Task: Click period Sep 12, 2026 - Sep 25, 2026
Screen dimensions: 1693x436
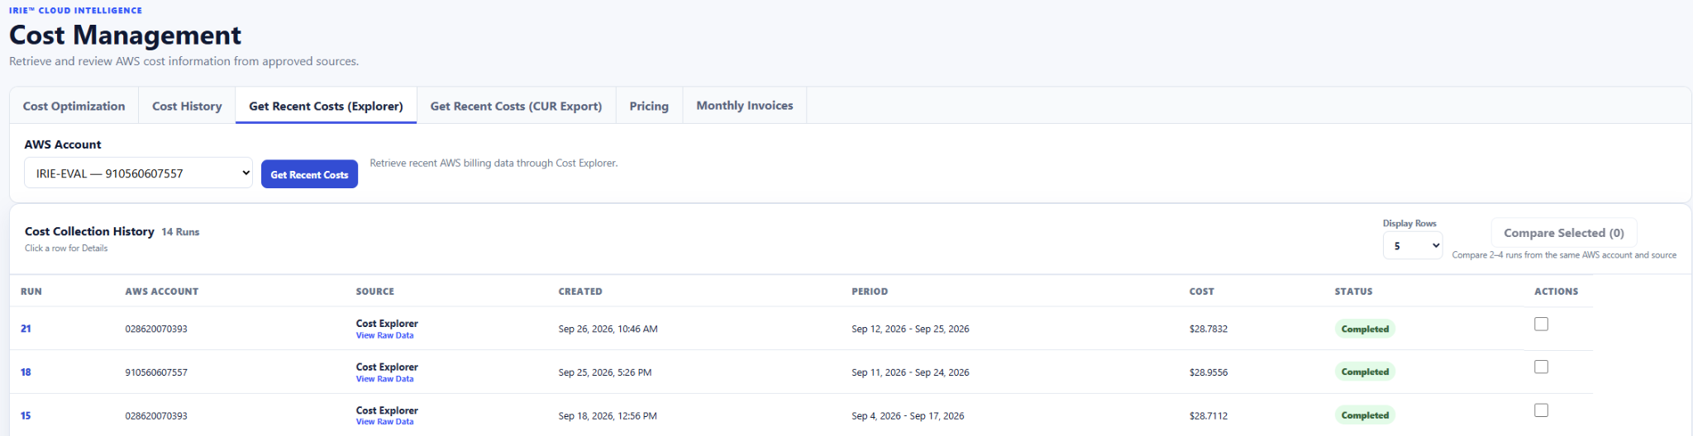Action: [x=910, y=329]
